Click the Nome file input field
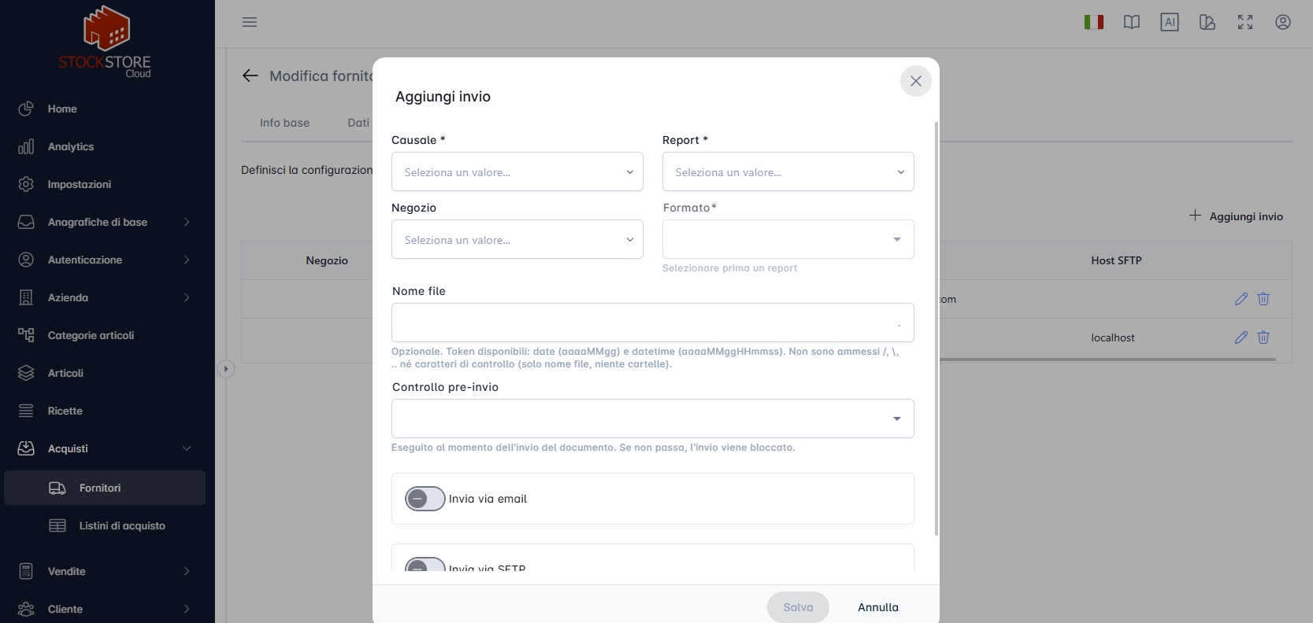Image resolution: width=1313 pixels, height=623 pixels. [x=653, y=323]
